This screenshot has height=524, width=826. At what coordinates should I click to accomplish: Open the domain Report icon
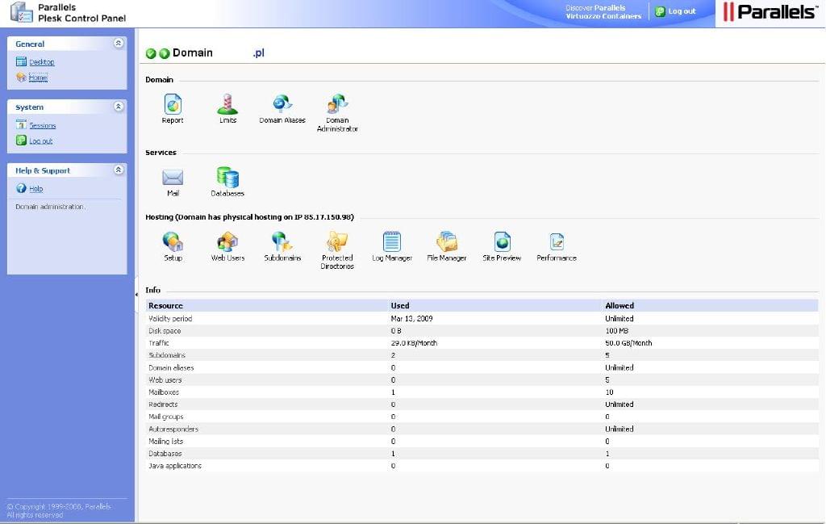173,104
